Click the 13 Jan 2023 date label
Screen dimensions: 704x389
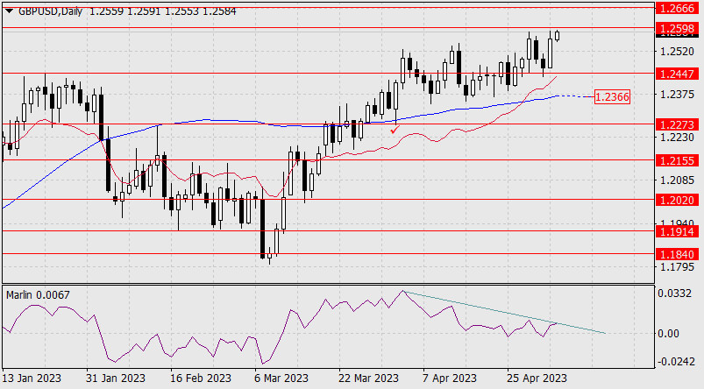[x=32, y=378]
